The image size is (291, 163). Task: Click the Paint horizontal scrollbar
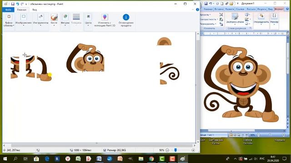[100, 145]
